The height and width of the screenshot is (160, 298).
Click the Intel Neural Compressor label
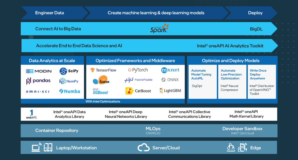[x=229, y=88]
